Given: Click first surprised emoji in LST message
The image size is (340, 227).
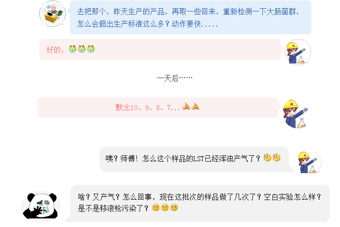Looking at the screenshot, I should click(x=267, y=158).
